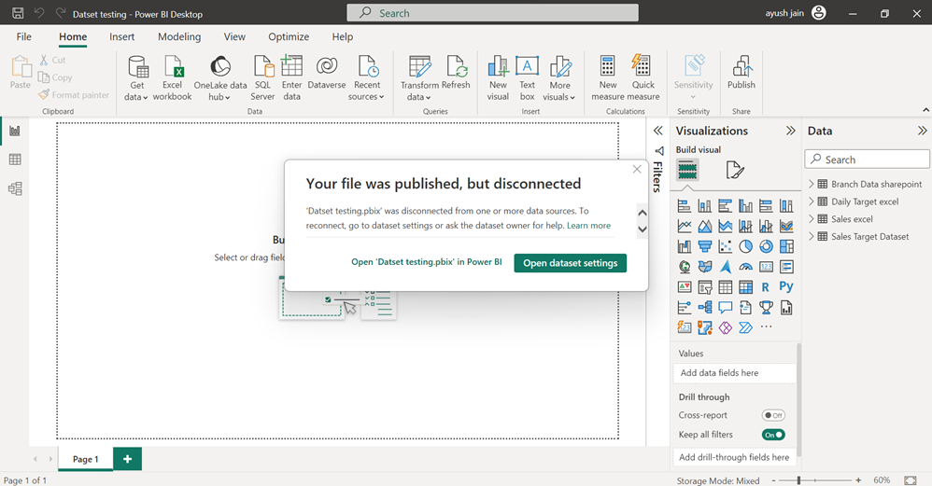
Task: Select the matrix visual
Action: click(745, 287)
